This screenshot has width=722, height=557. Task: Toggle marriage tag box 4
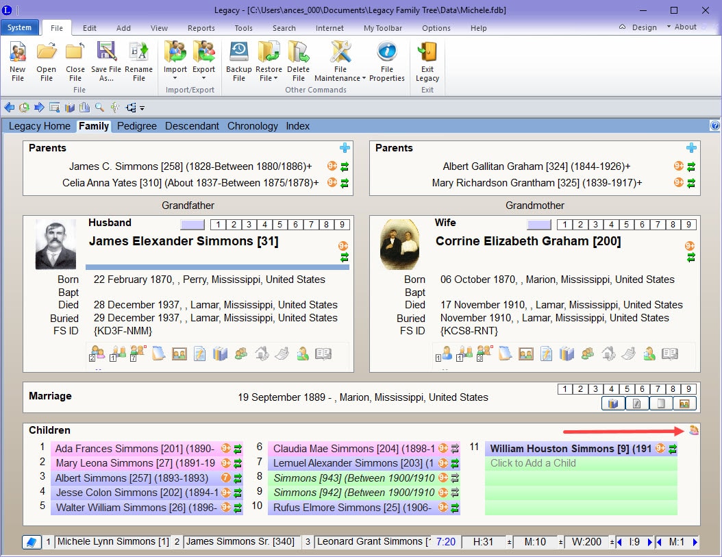pyautogui.click(x=611, y=389)
